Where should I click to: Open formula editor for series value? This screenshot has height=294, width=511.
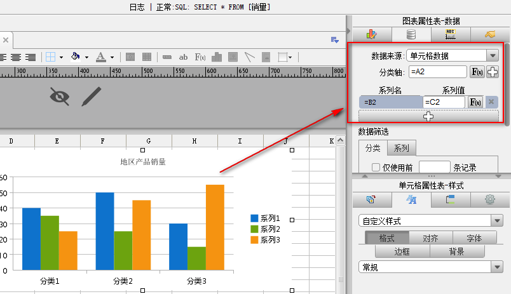475,102
